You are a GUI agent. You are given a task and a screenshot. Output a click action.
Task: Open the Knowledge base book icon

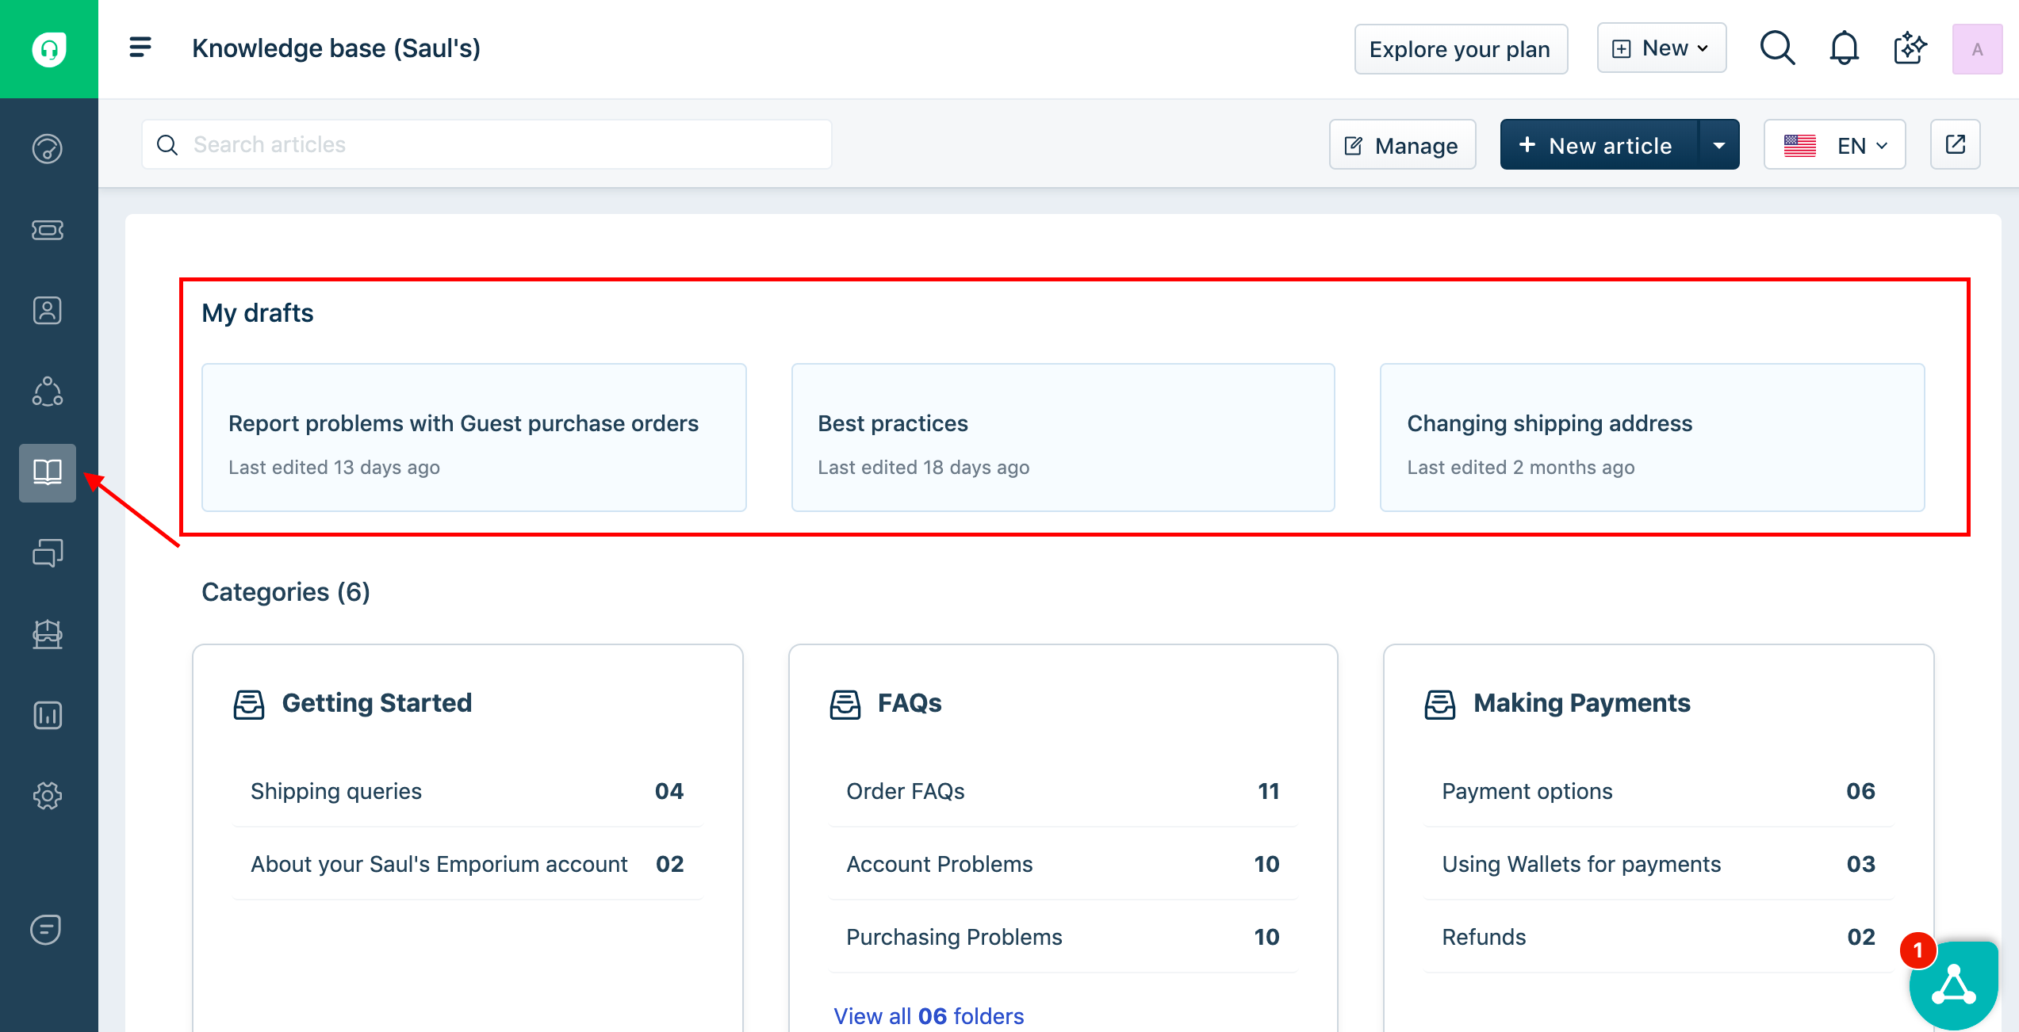tap(48, 472)
